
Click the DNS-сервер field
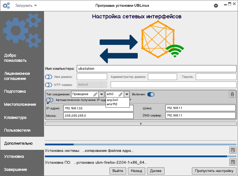[201, 115]
